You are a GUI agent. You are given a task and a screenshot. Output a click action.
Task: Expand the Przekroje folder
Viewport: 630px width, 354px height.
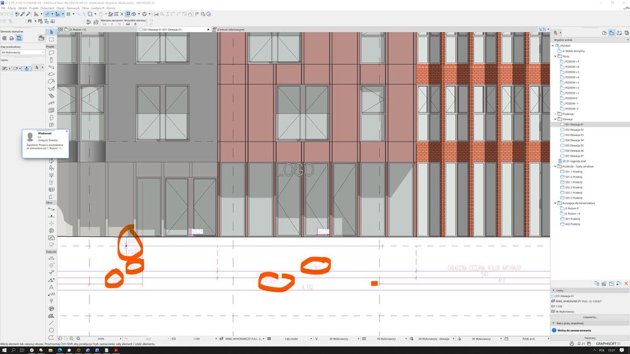(556, 114)
